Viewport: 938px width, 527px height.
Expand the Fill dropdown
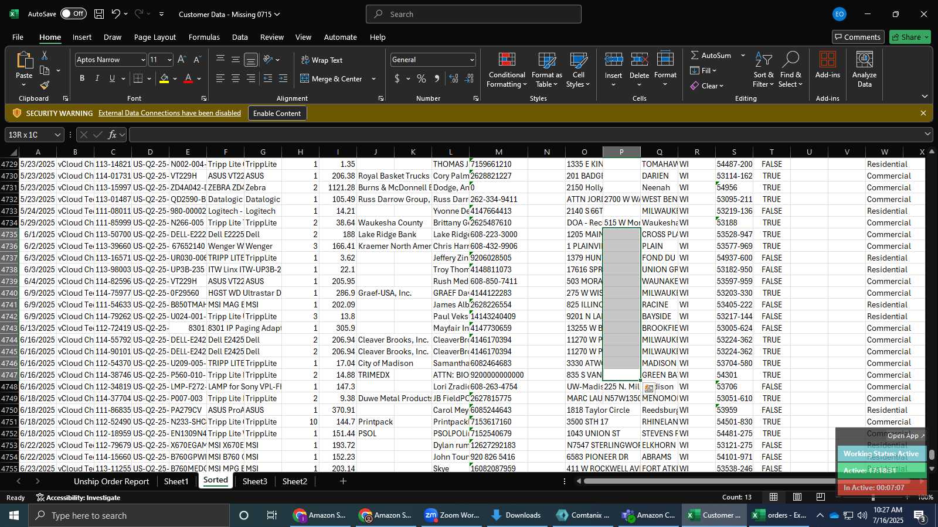pyautogui.click(x=715, y=71)
